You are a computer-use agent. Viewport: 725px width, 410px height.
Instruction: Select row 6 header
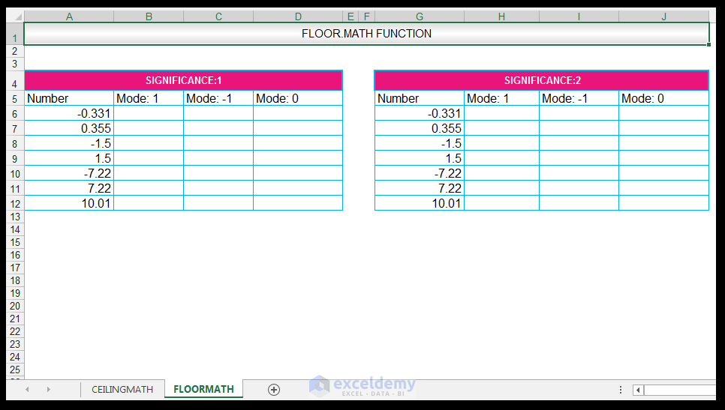(15, 114)
